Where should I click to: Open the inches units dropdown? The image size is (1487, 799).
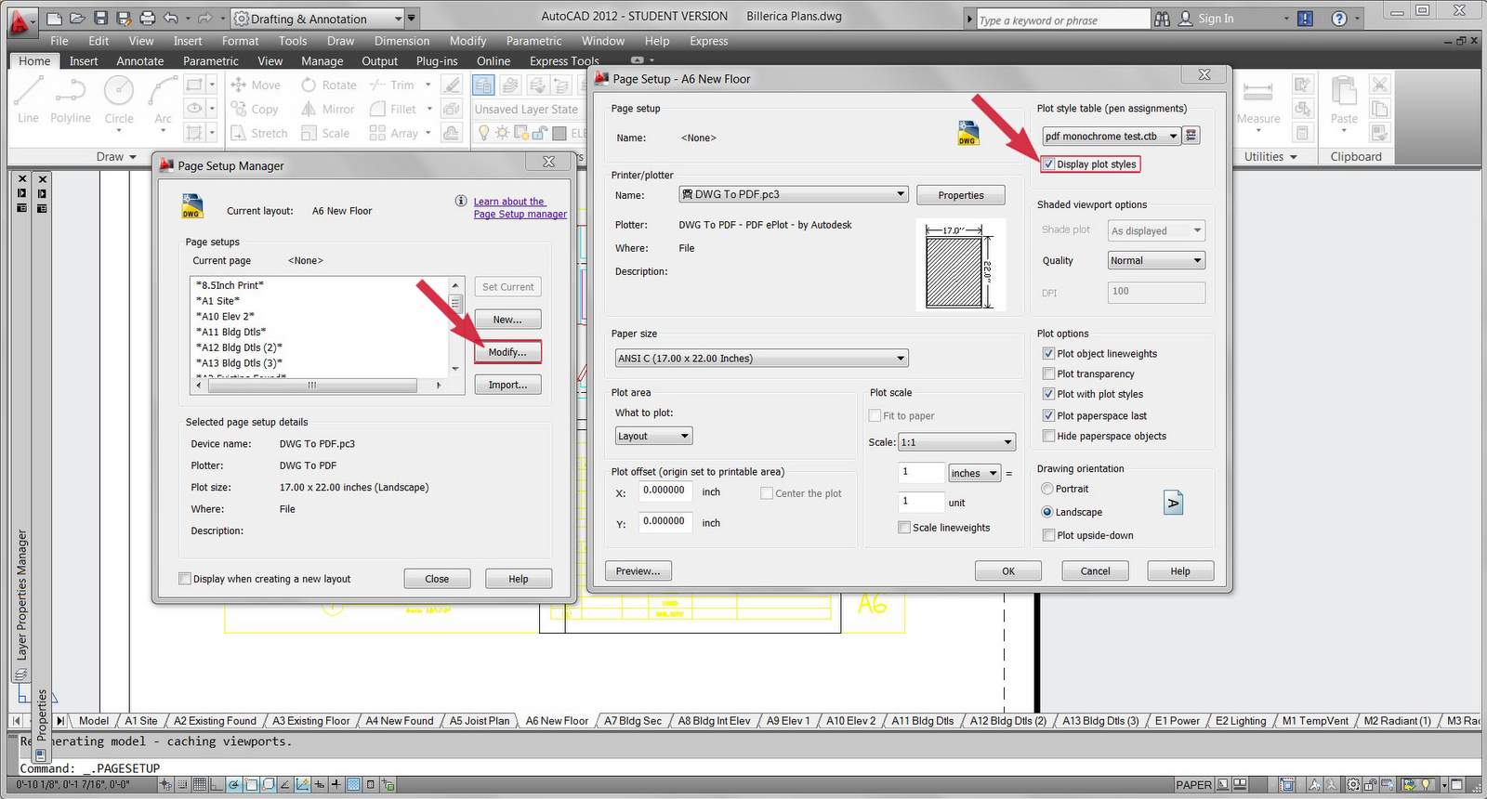pyautogui.click(x=974, y=474)
